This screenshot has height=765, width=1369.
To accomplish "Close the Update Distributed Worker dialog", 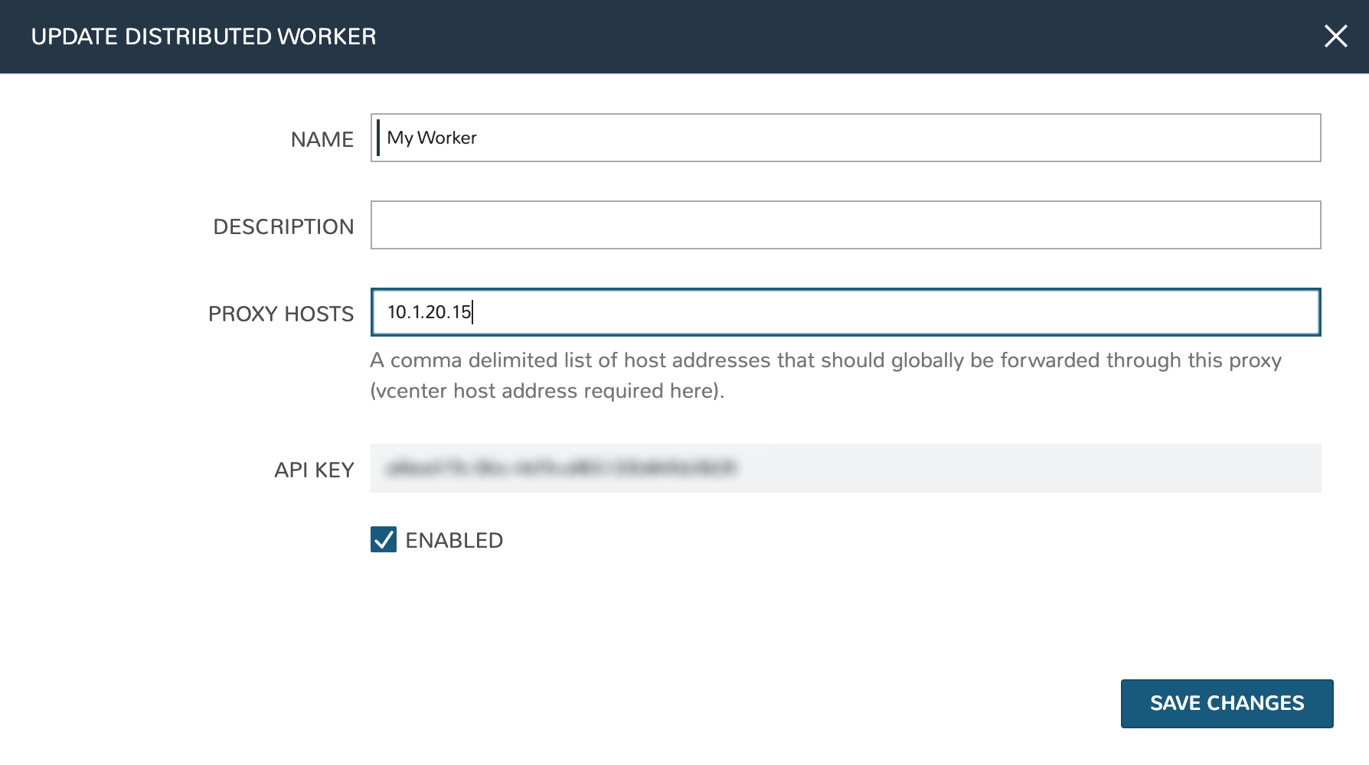I will [x=1335, y=36].
